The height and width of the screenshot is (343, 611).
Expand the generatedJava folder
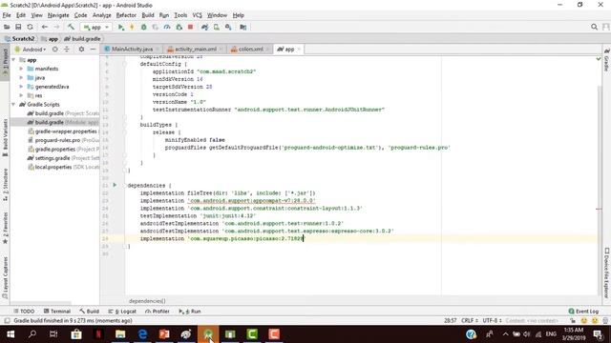(21, 87)
